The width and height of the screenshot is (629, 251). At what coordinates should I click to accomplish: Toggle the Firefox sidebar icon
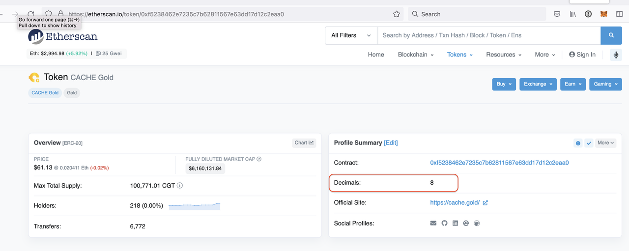(619, 14)
